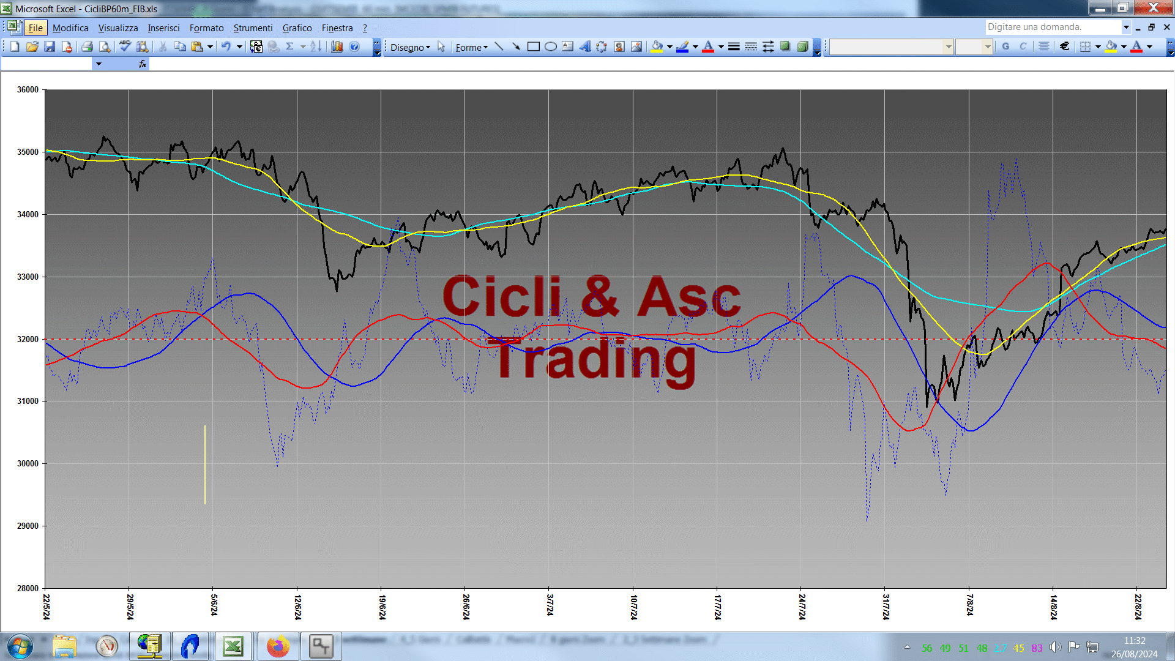Open the font name combo box
1175x661 pixels.
[x=891, y=47]
